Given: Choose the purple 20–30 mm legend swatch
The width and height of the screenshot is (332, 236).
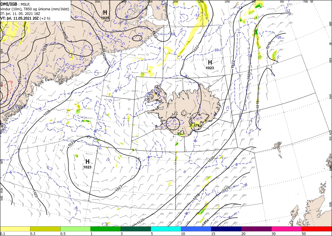Looking at the screenshot, I should click(x=256, y=229).
